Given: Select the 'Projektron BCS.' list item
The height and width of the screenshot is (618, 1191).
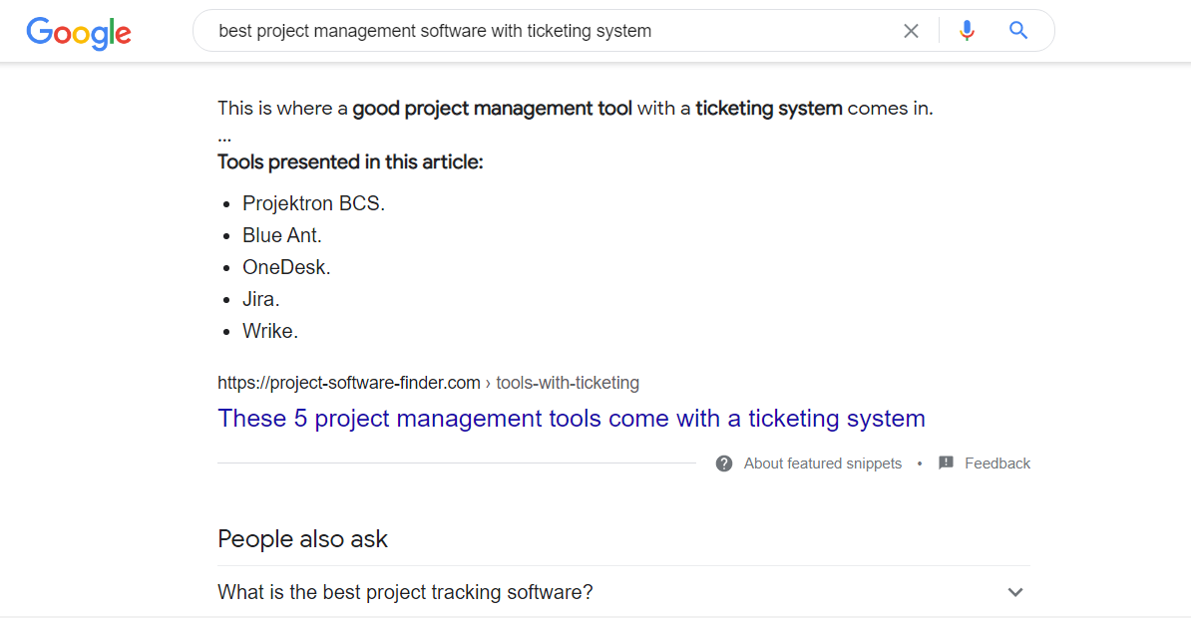Looking at the screenshot, I should pos(313,203).
